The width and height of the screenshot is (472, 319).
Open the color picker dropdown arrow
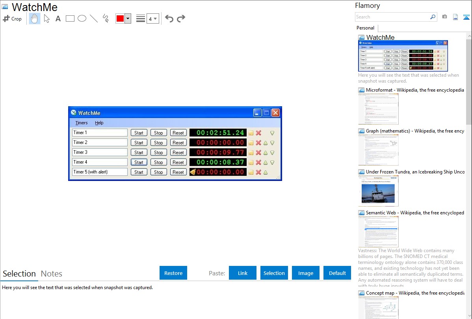click(128, 18)
